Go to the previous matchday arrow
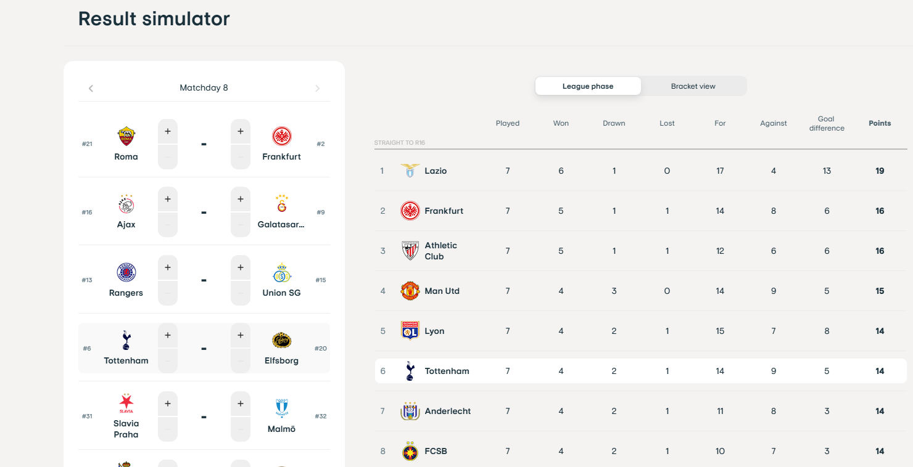The image size is (913, 467). coord(91,88)
